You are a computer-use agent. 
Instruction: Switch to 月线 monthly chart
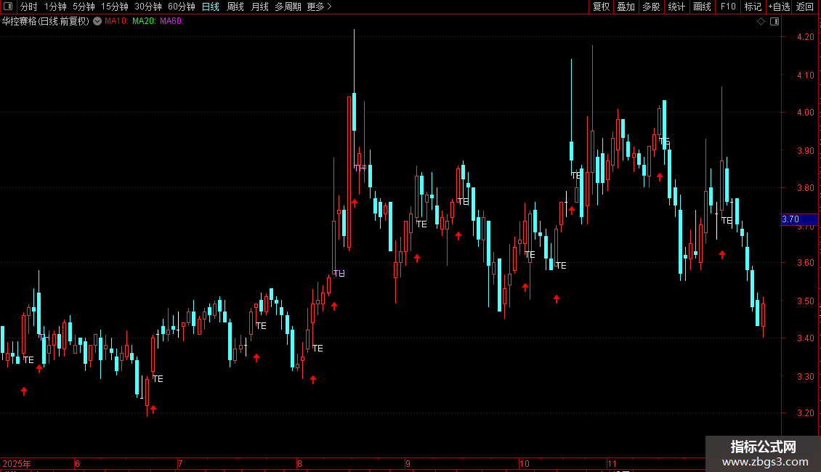pos(259,7)
